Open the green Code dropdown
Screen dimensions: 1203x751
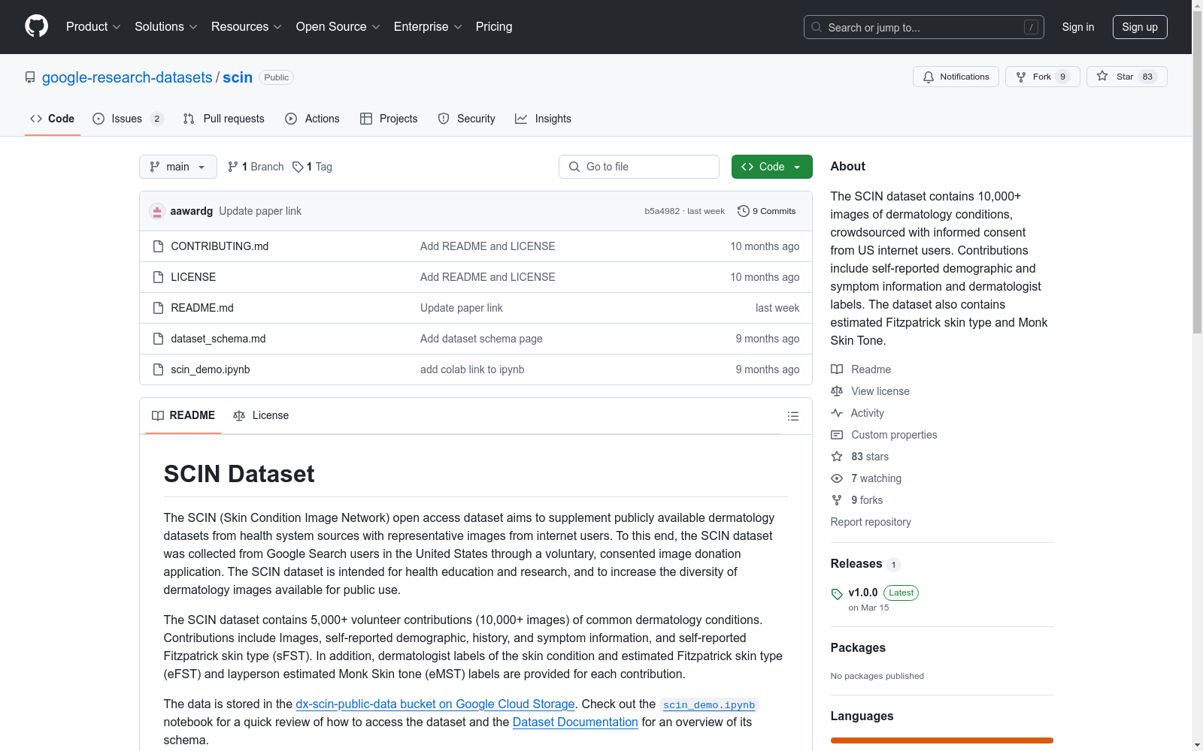pyautogui.click(x=771, y=167)
